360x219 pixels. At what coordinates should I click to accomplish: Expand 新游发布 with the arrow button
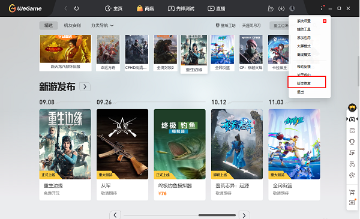(85, 87)
